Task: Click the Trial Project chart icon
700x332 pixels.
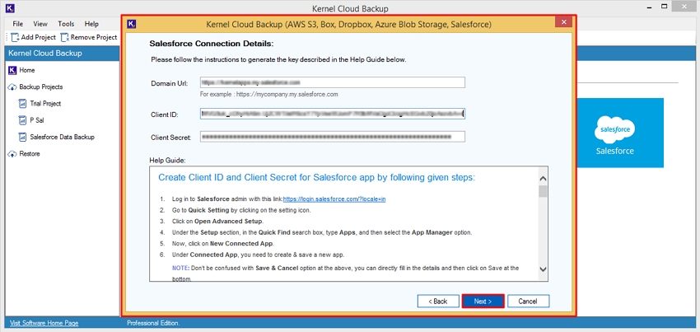Action: [23, 104]
